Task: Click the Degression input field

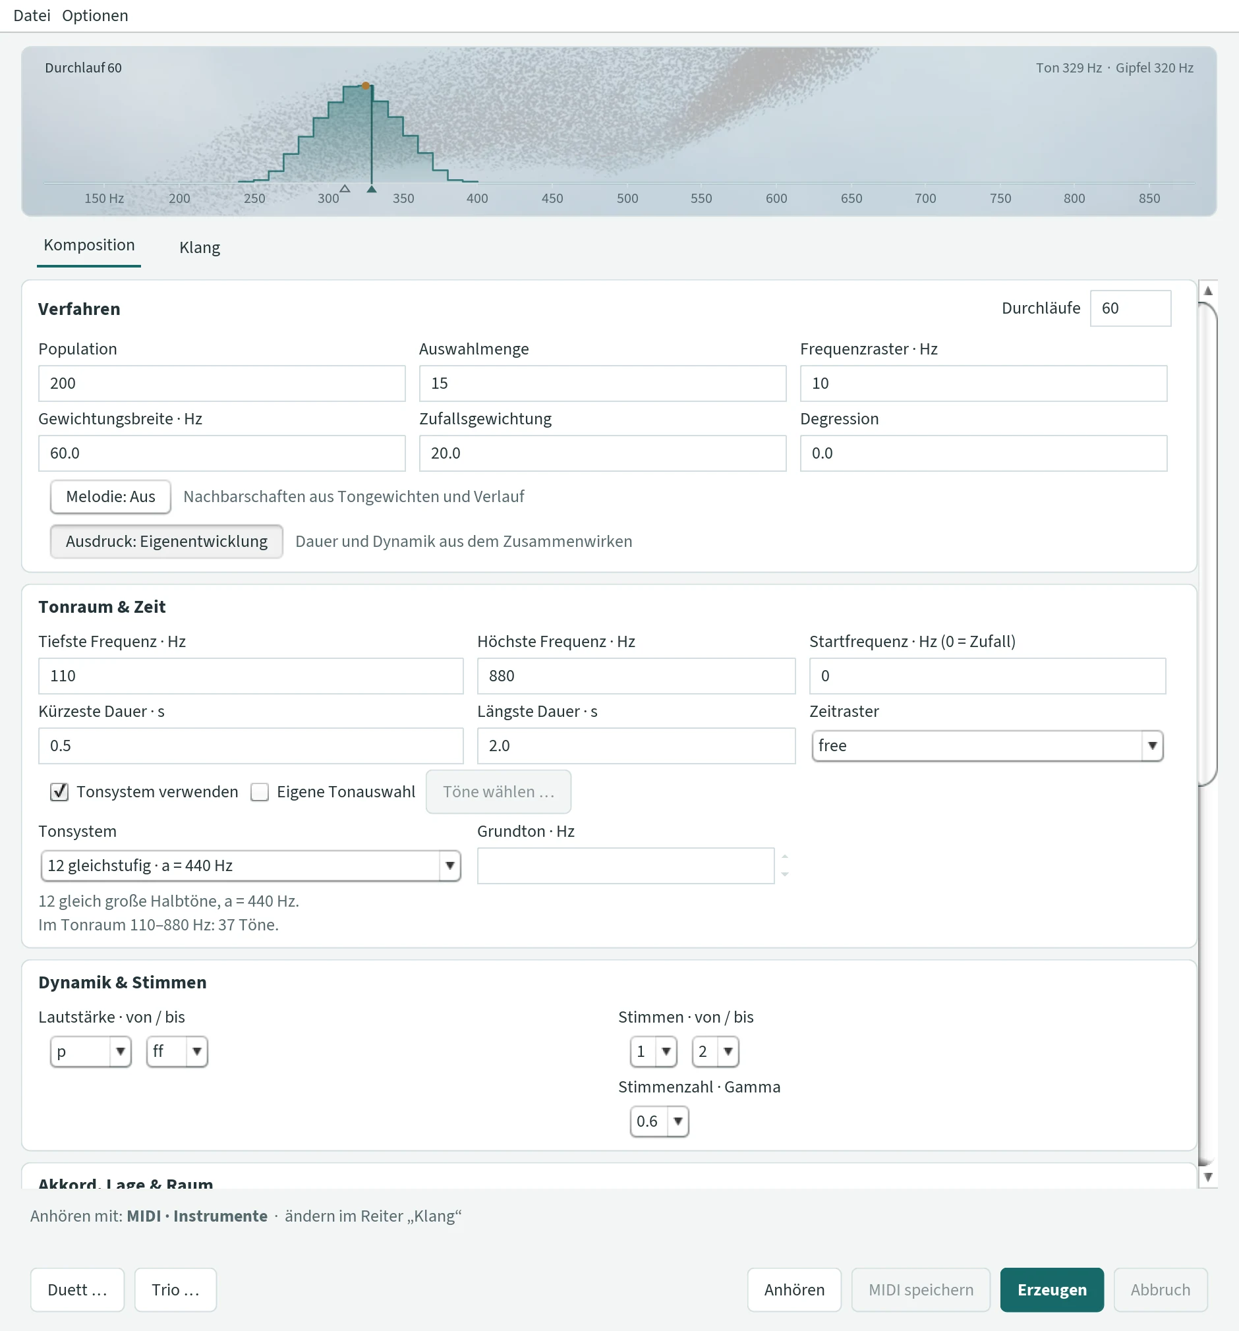Action: click(983, 453)
